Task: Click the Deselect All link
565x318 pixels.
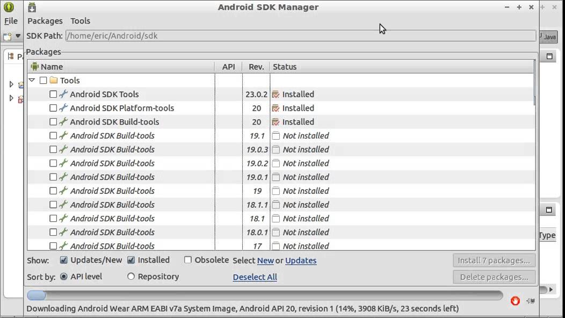Action: [x=255, y=277]
